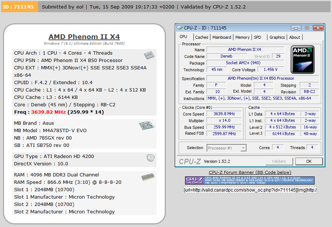This screenshot has width=332, height=227.
Task: Click the CPU-Z Forum Banner link
Action: click(x=250, y=172)
